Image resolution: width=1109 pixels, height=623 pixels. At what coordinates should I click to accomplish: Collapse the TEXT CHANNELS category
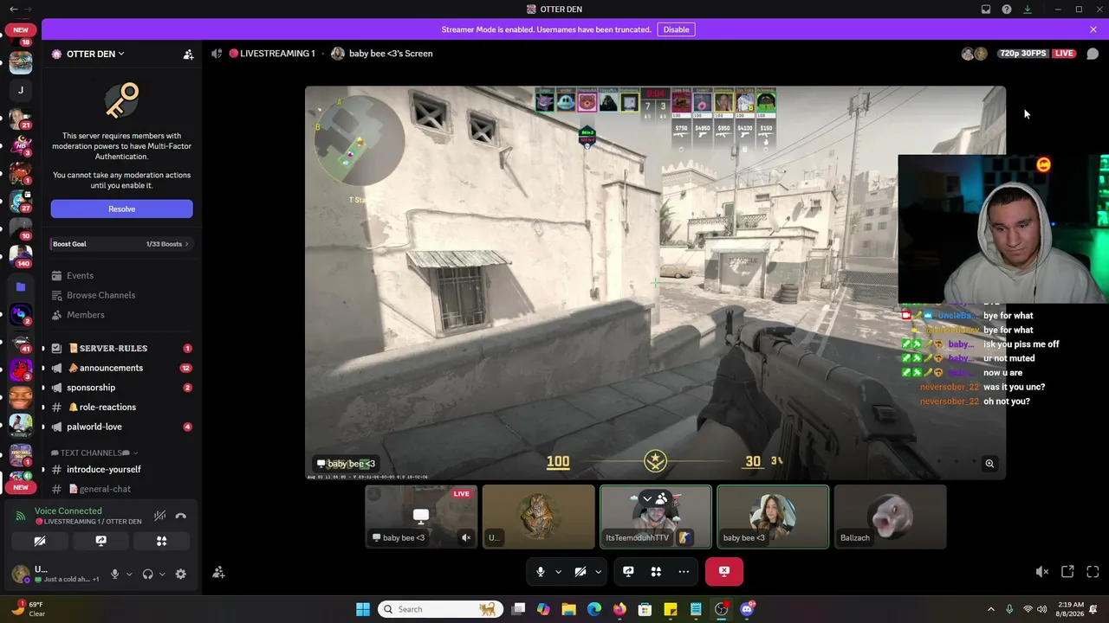[94, 453]
